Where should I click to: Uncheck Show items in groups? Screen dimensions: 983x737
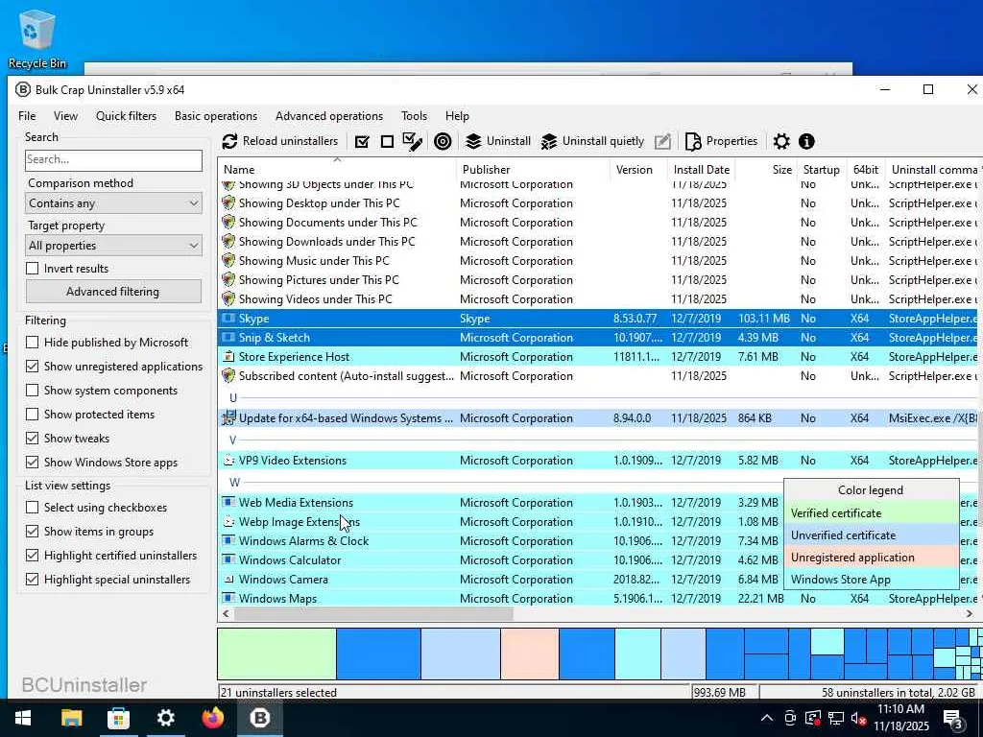click(33, 532)
